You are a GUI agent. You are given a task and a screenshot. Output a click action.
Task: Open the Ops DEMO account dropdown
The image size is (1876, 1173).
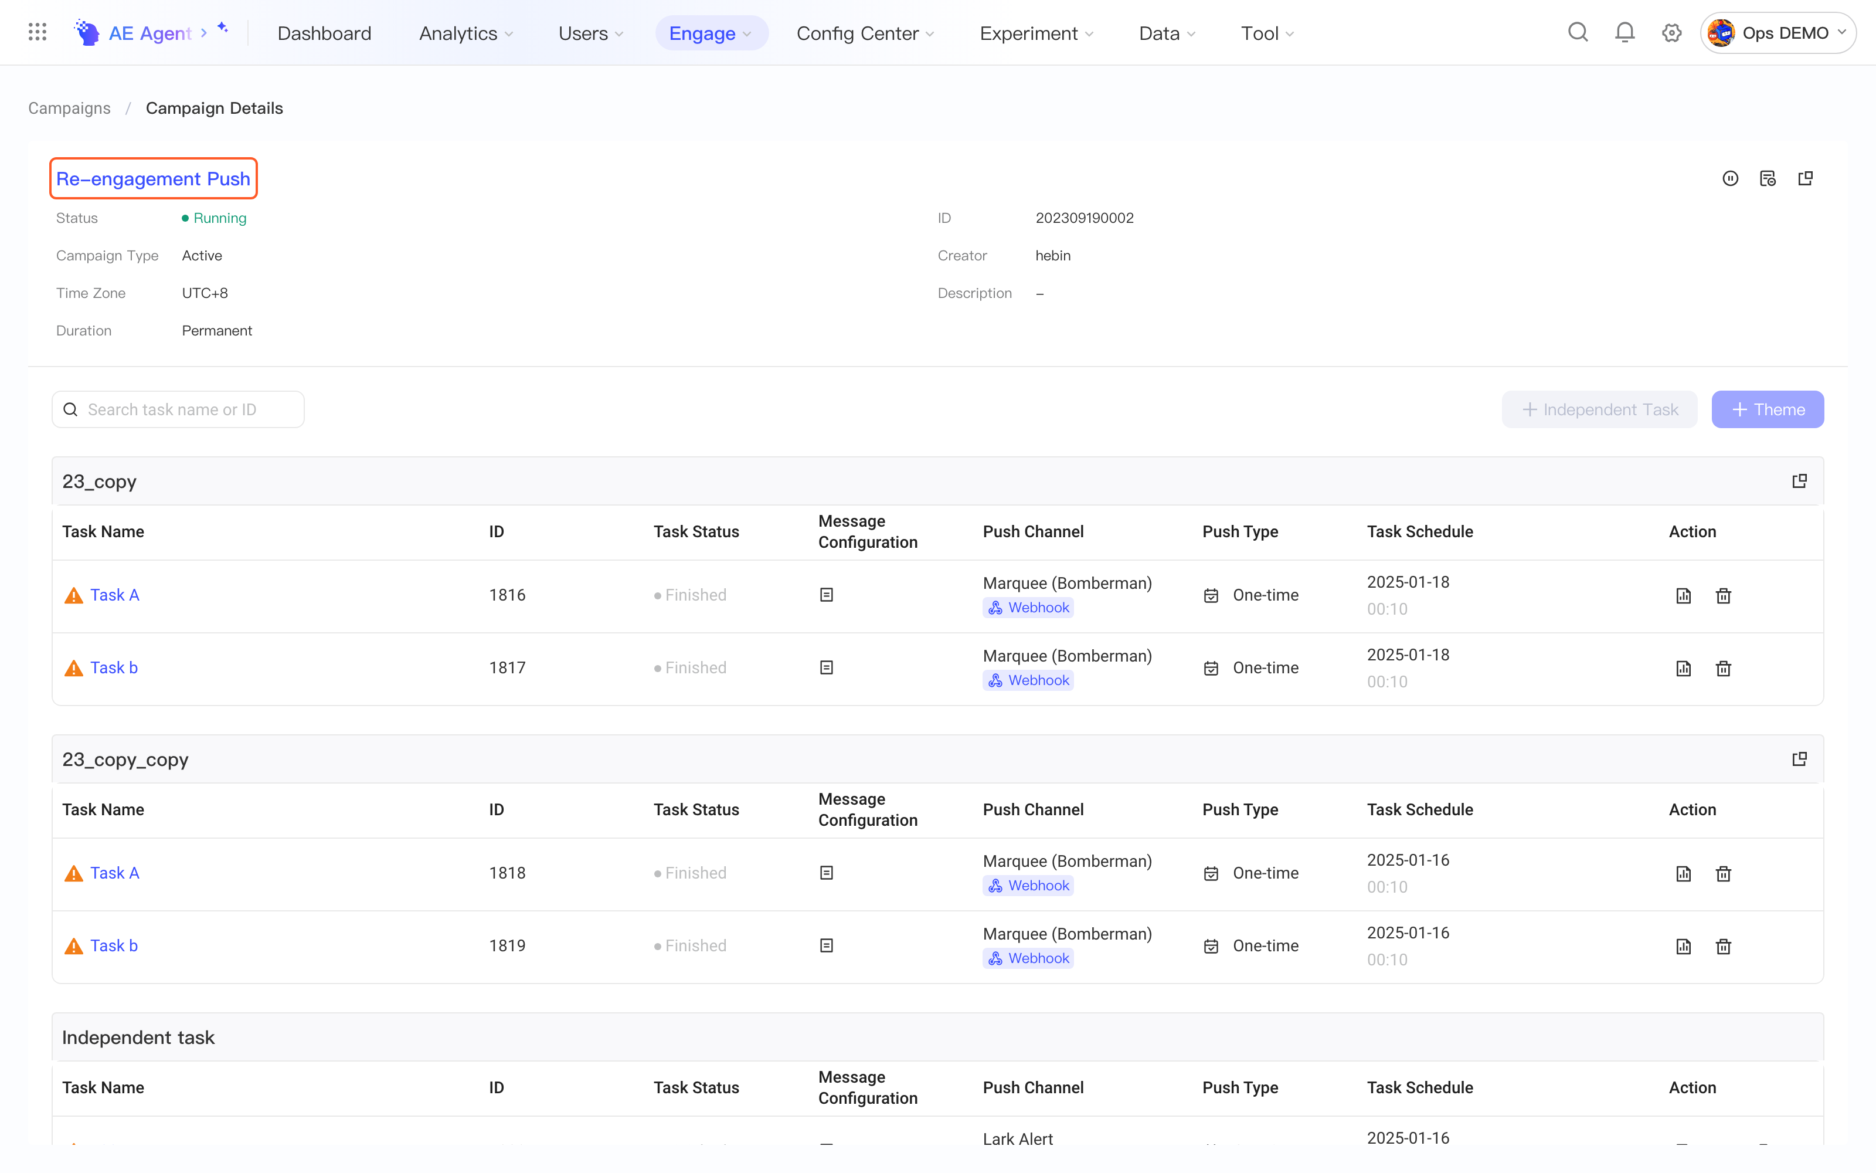pyautogui.click(x=1778, y=33)
